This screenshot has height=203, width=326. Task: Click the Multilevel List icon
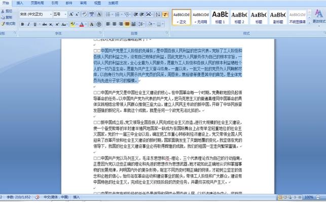126,14
